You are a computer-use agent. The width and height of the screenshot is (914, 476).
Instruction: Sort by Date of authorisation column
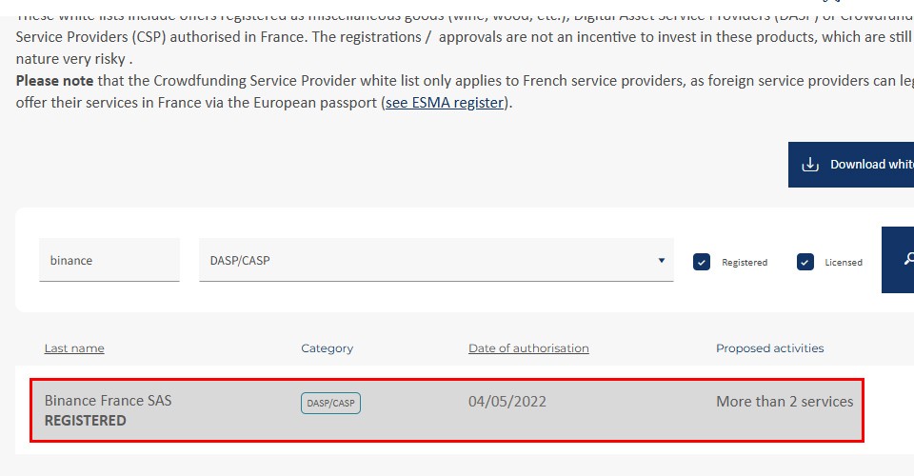[528, 348]
